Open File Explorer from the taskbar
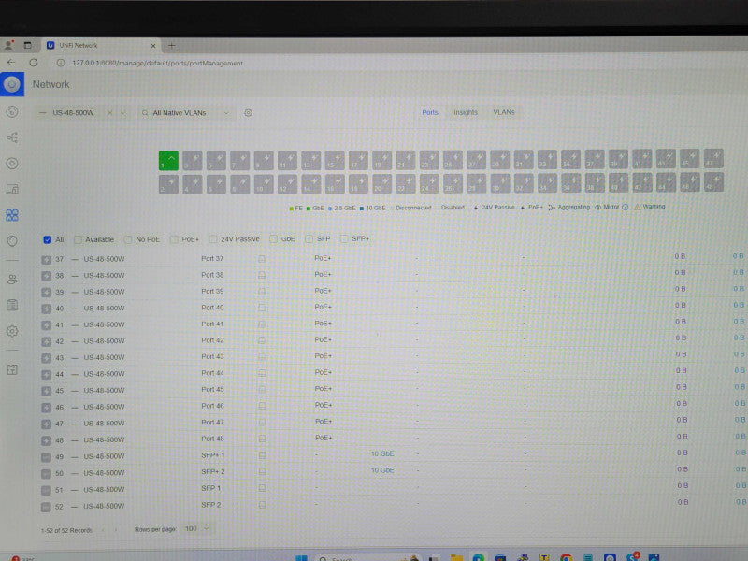Screen dimensions: 748x561 pyautogui.click(x=456, y=557)
